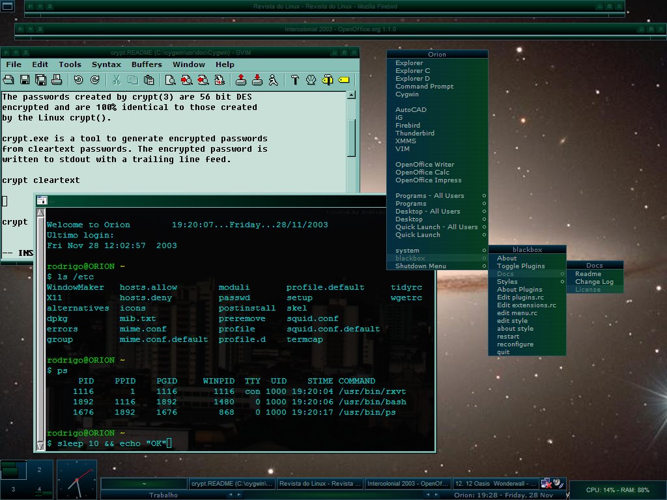Click the Run Script running-man icon in GVIM

[x=273, y=80]
